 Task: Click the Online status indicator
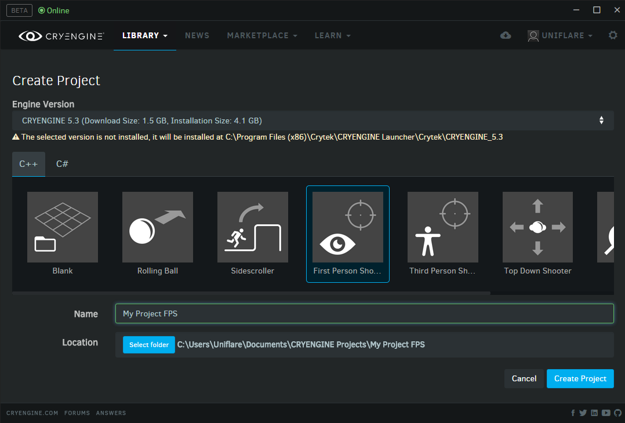coord(54,11)
